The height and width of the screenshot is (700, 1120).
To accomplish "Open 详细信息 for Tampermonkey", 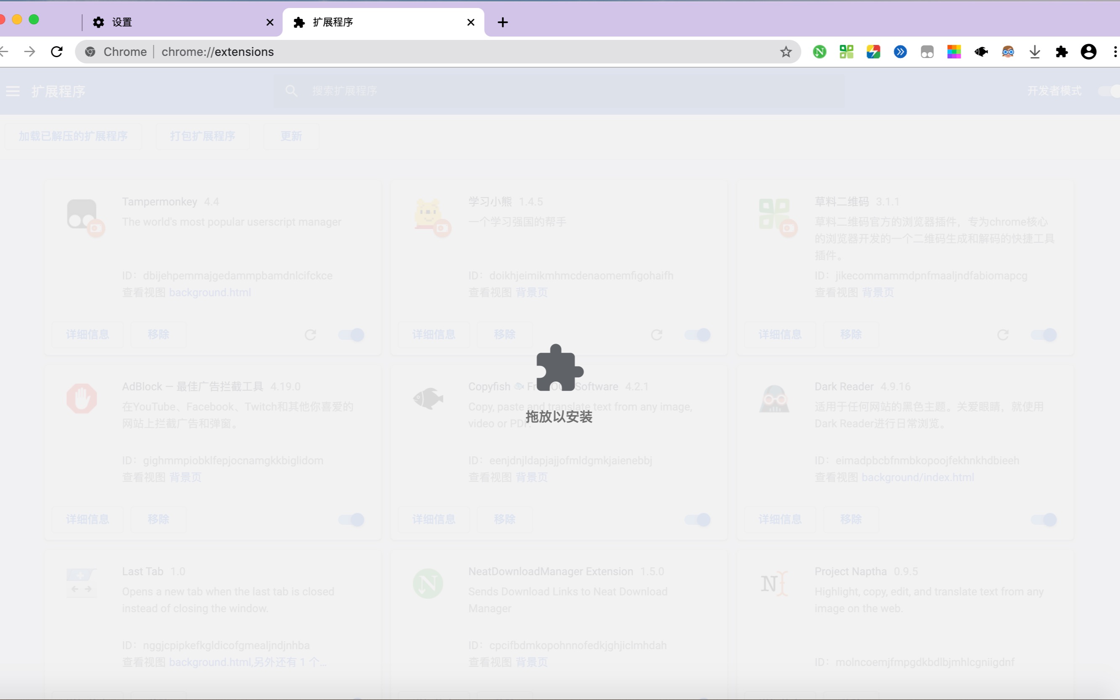I will tap(87, 335).
